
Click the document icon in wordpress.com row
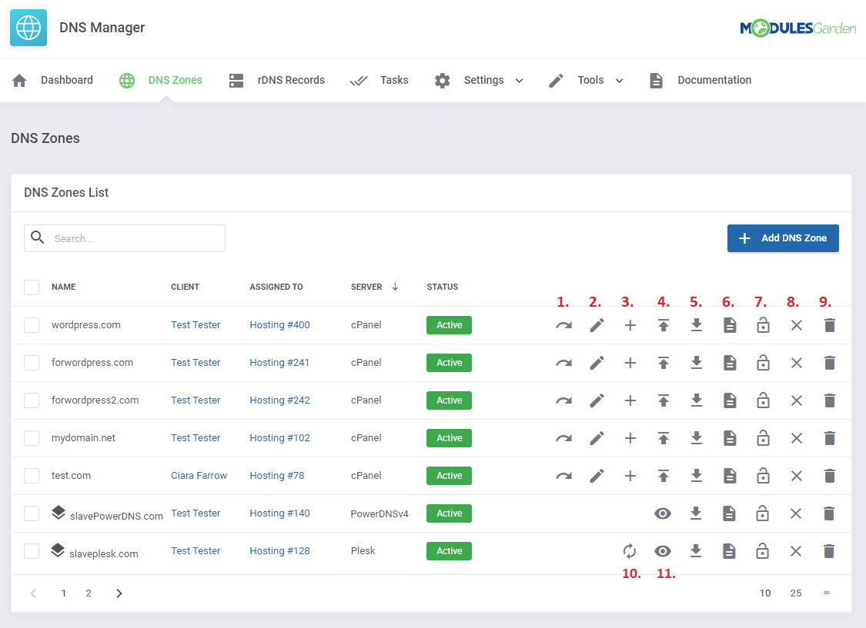[x=730, y=325]
